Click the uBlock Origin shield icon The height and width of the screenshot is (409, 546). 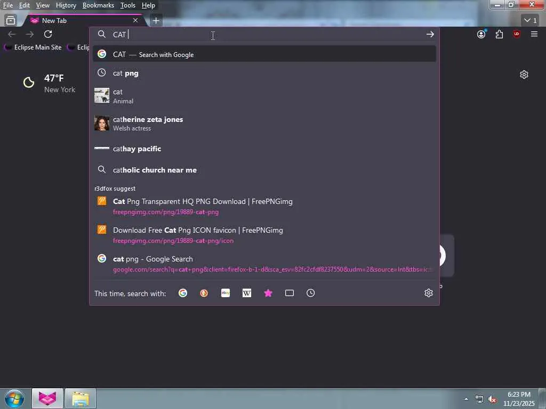517,34
